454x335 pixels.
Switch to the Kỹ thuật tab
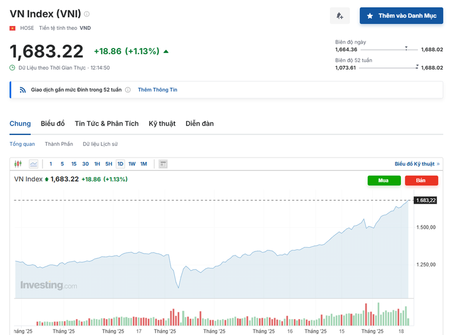(162, 123)
